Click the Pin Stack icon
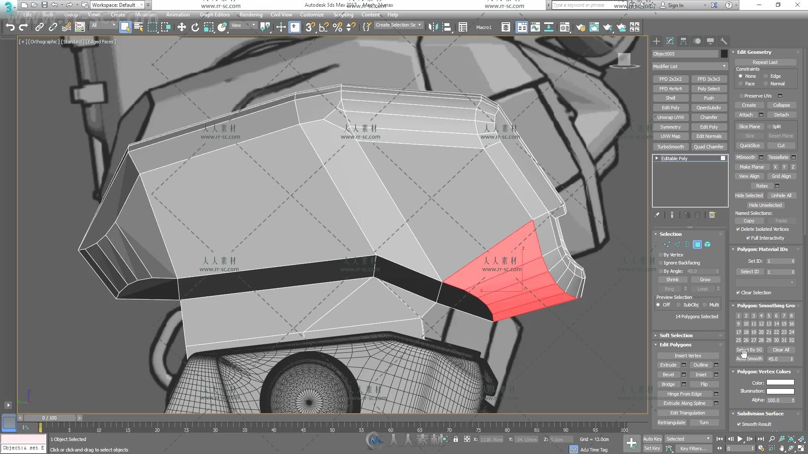This screenshot has height=454, width=808. tap(657, 215)
